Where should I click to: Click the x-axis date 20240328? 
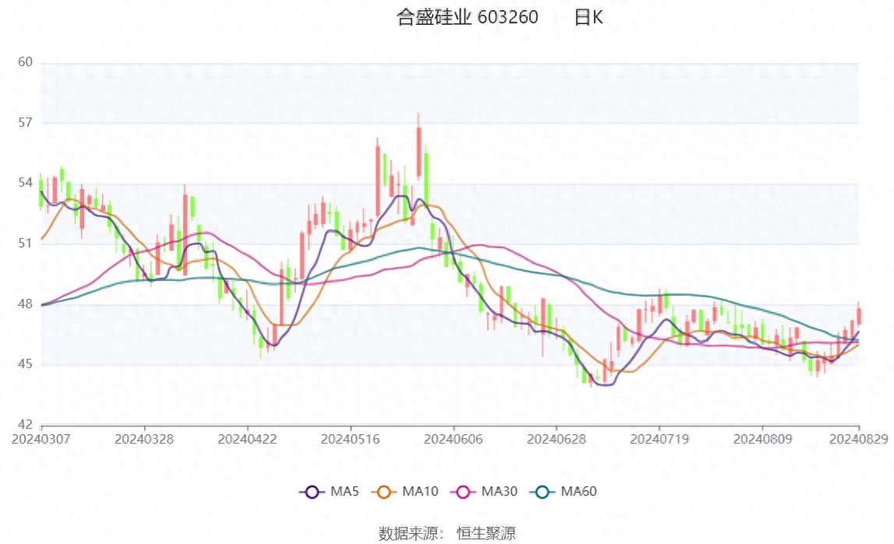coord(144,439)
